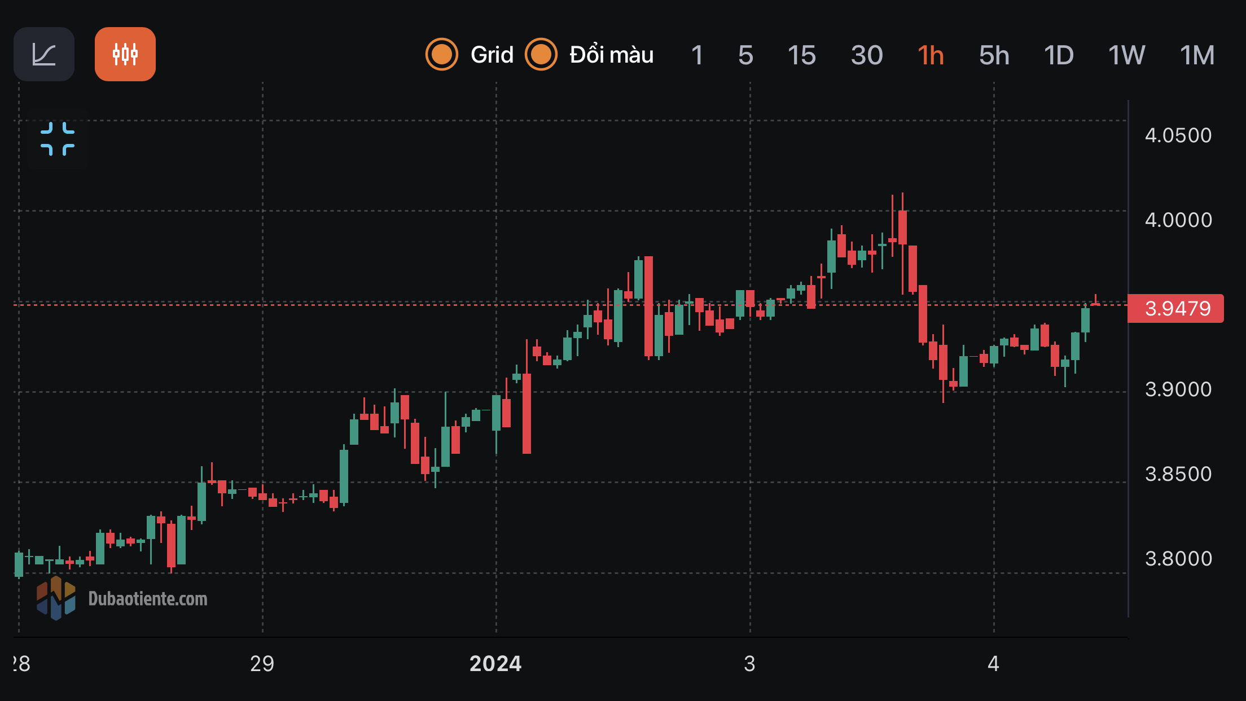Click the 29 date label

[x=262, y=664]
